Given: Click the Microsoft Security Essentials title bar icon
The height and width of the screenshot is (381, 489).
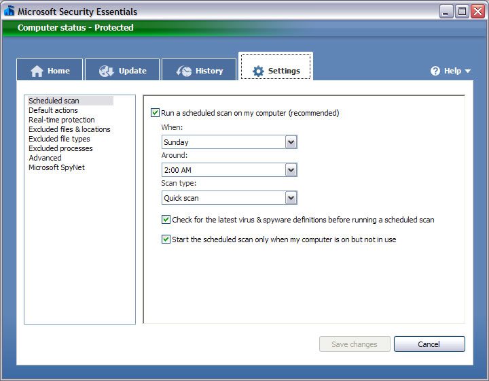Looking at the screenshot, I should coord(10,11).
